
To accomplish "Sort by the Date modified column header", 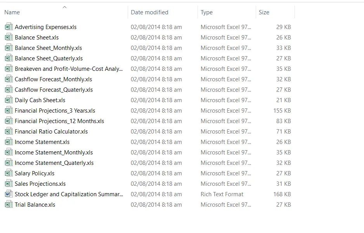I will tap(149, 12).
